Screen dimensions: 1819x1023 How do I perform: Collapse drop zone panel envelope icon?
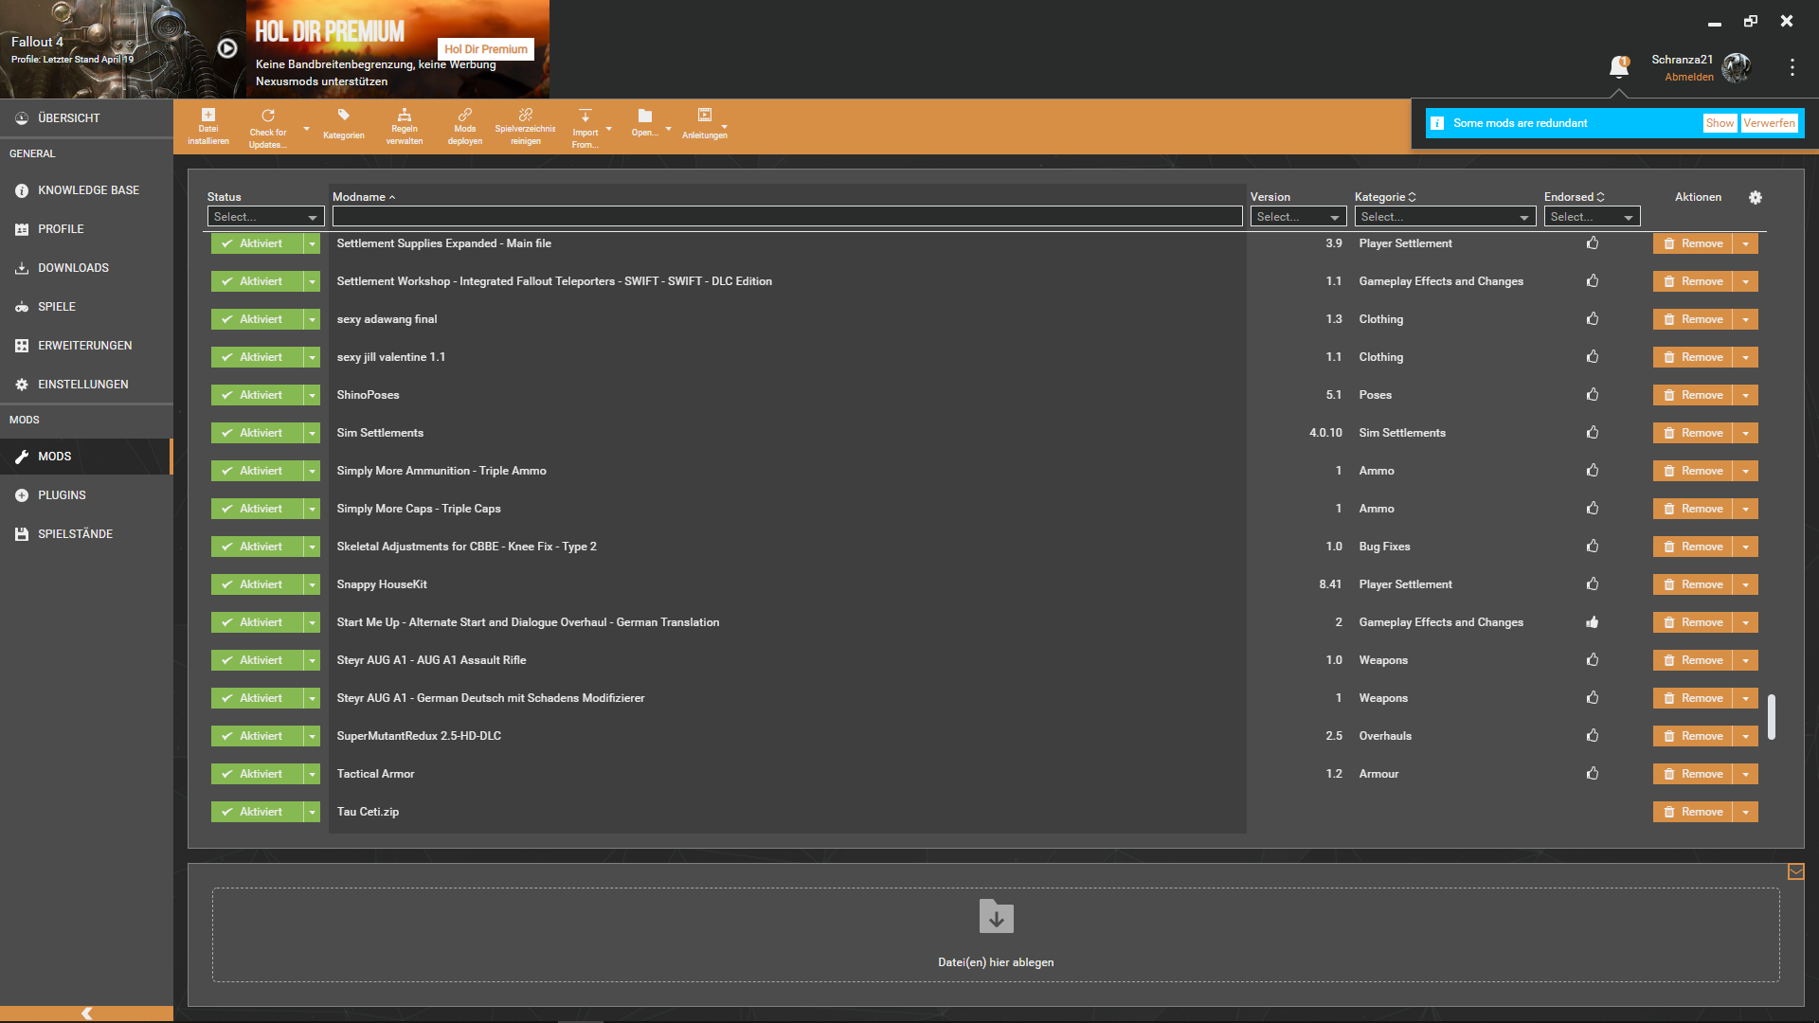click(x=1795, y=871)
